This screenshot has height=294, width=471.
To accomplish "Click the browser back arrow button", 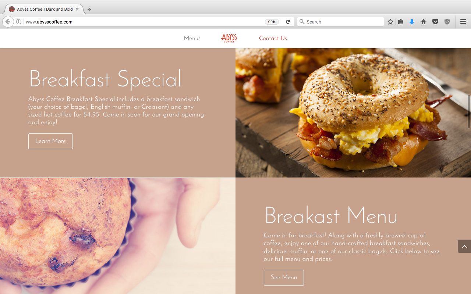I will pyautogui.click(x=8, y=22).
